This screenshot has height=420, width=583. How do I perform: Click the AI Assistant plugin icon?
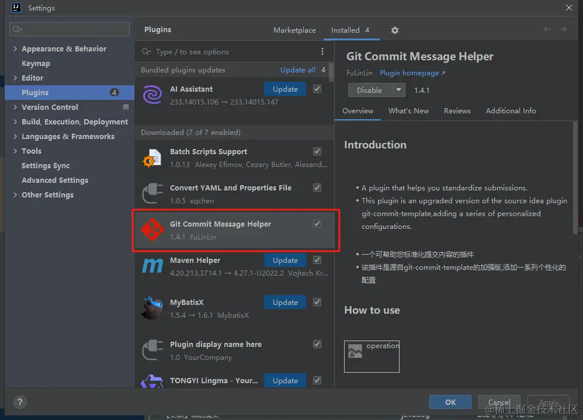click(152, 95)
